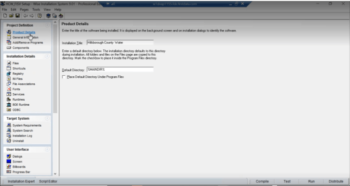Open the Help question mark toolbar icon
Screen dimensions: 350x186
click(x=39, y=15)
